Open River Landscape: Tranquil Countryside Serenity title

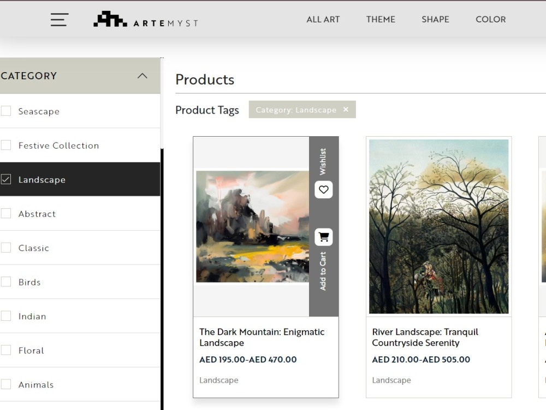[x=425, y=337]
